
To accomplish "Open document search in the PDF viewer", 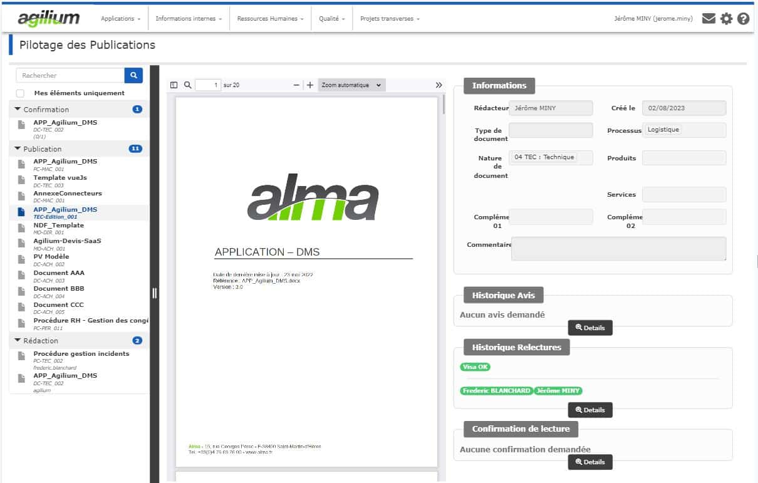I will pos(188,85).
